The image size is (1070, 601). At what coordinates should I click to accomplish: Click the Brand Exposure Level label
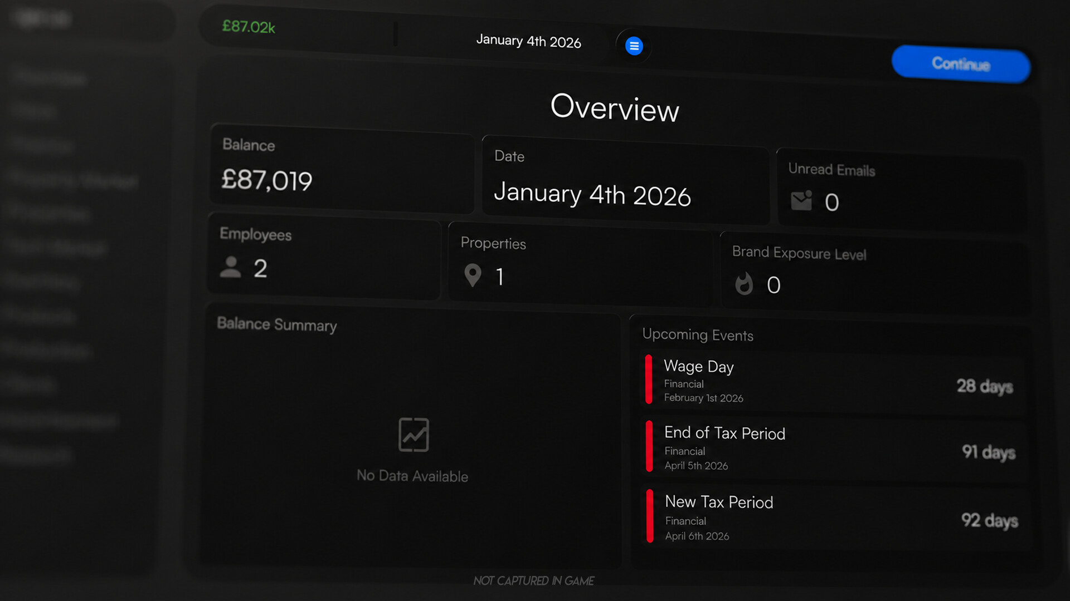click(799, 253)
